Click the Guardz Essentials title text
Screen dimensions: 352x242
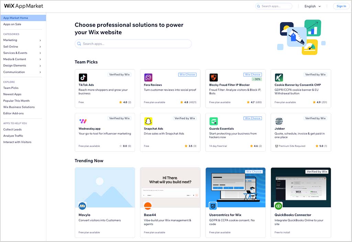[x=222, y=129]
